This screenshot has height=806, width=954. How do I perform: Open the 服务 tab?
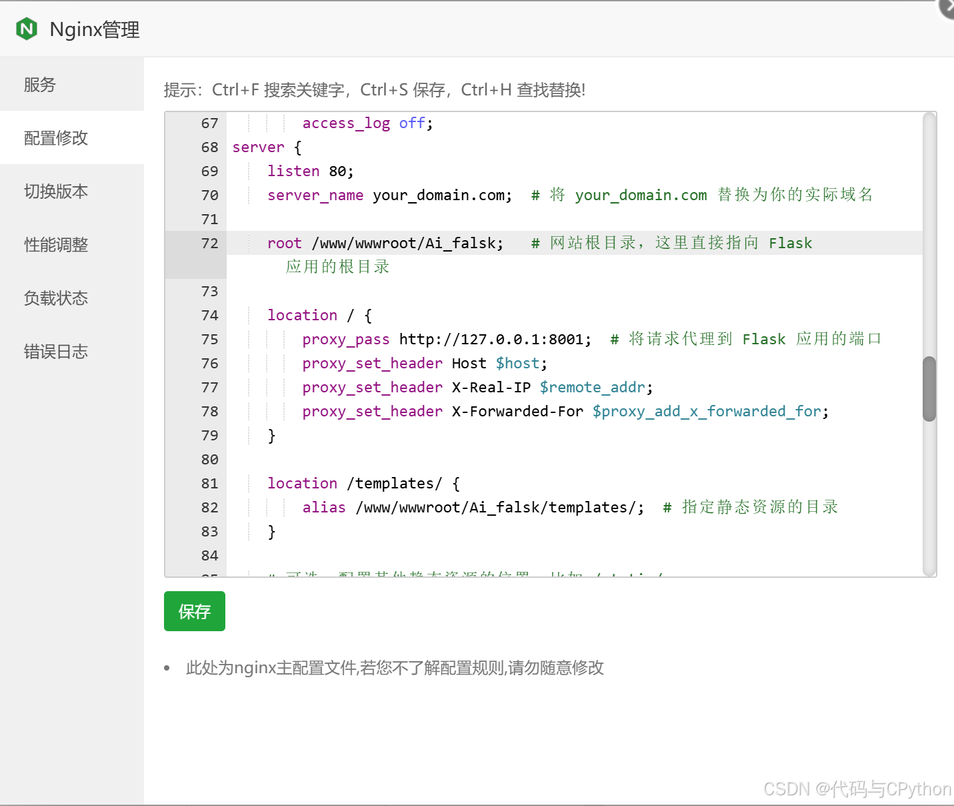[72, 84]
